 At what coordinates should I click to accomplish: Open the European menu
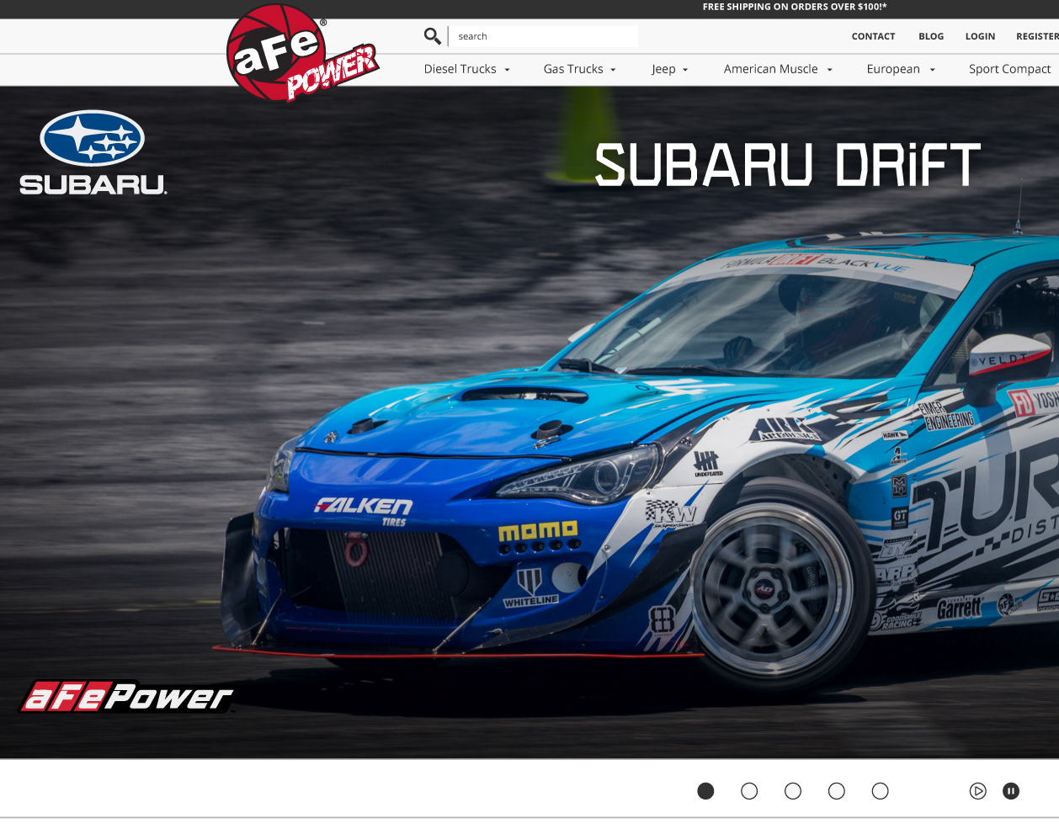893,69
